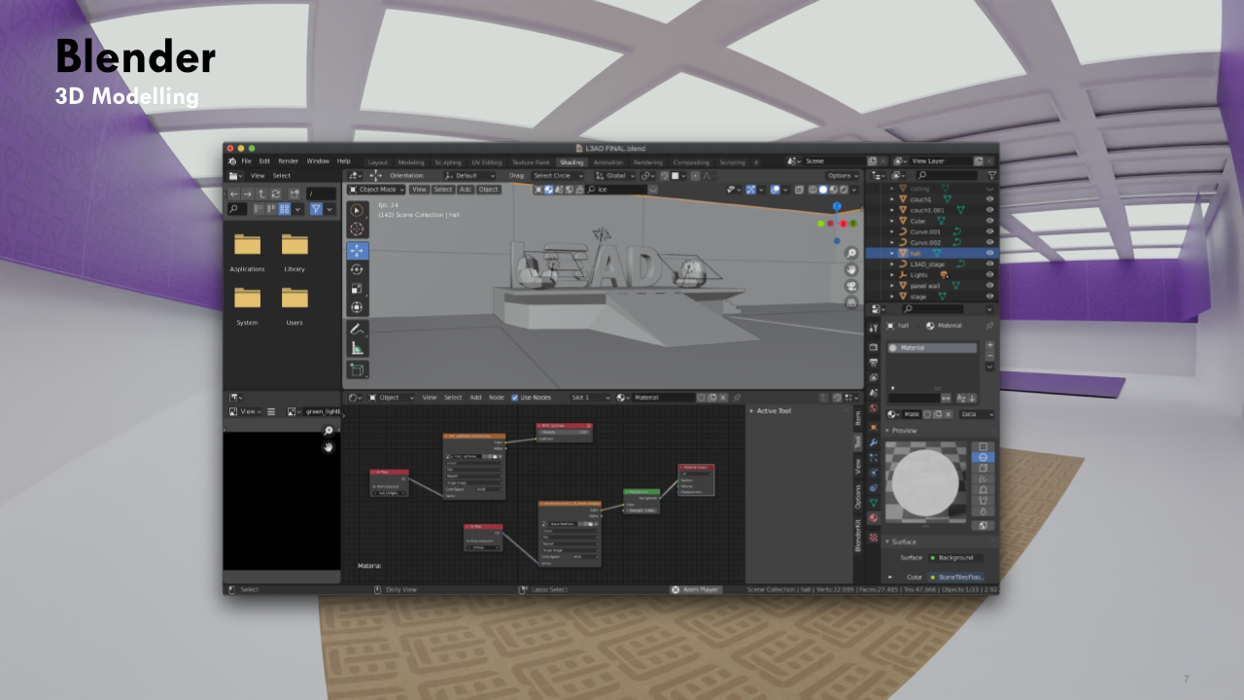Choose the Select Box tool
1244x700 pixels.
click(x=357, y=209)
